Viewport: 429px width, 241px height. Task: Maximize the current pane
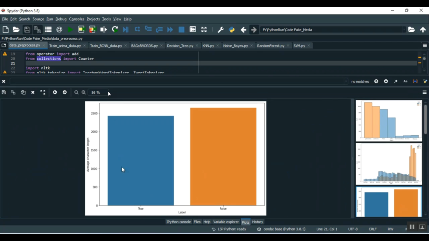[x=204, y=30]
